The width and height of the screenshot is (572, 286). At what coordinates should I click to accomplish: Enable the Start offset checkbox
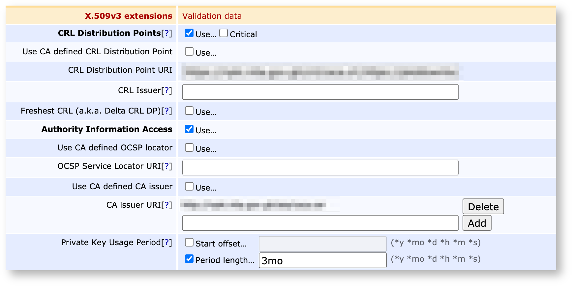tap(189, 242)
